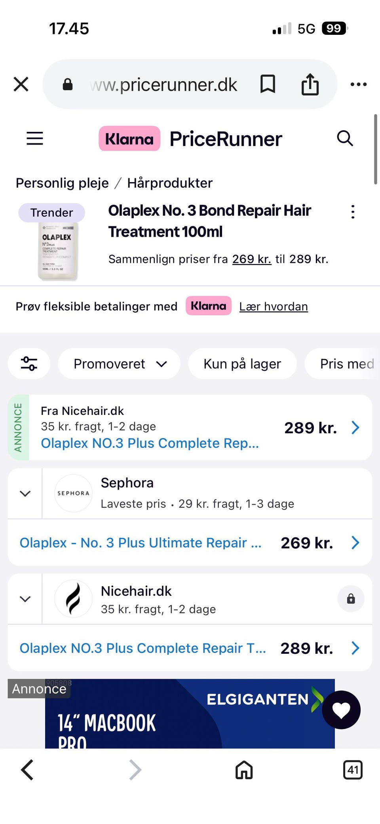Image resolution: width=380 pixels, height=824 pixels.
Task: Go to browser home page
Action: (x=244, y=770)
